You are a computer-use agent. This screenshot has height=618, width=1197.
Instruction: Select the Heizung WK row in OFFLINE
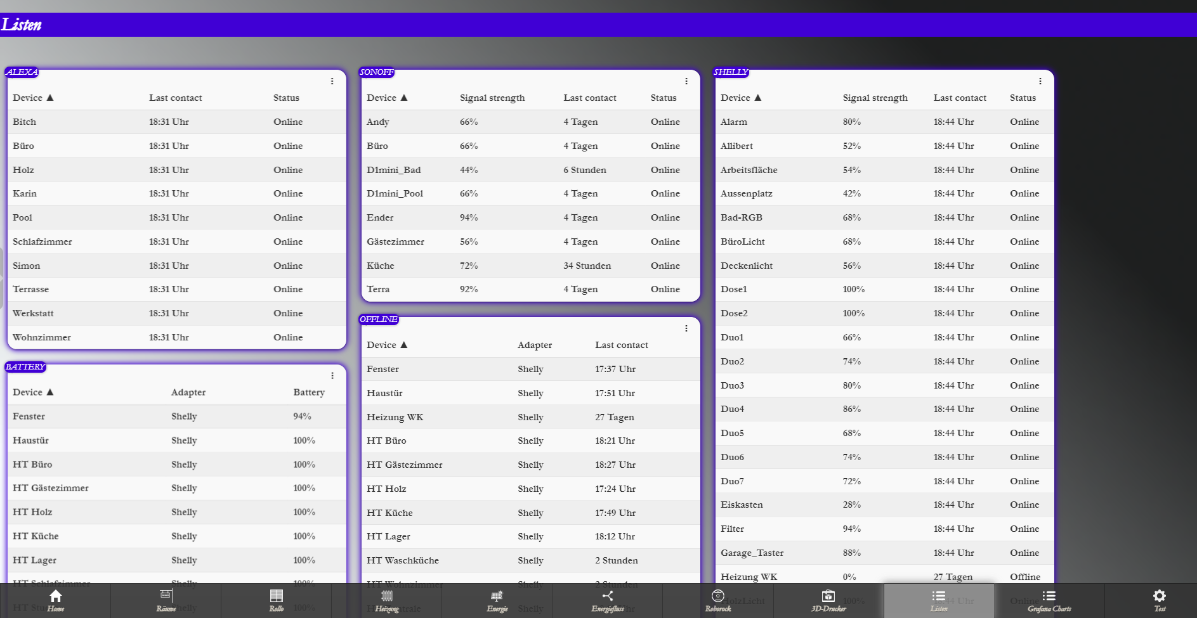pyautogui.click(x=530, y=417)
